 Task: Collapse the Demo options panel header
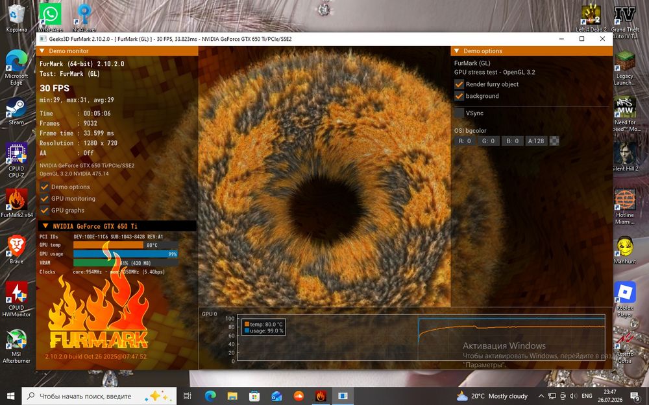(532, 51)
